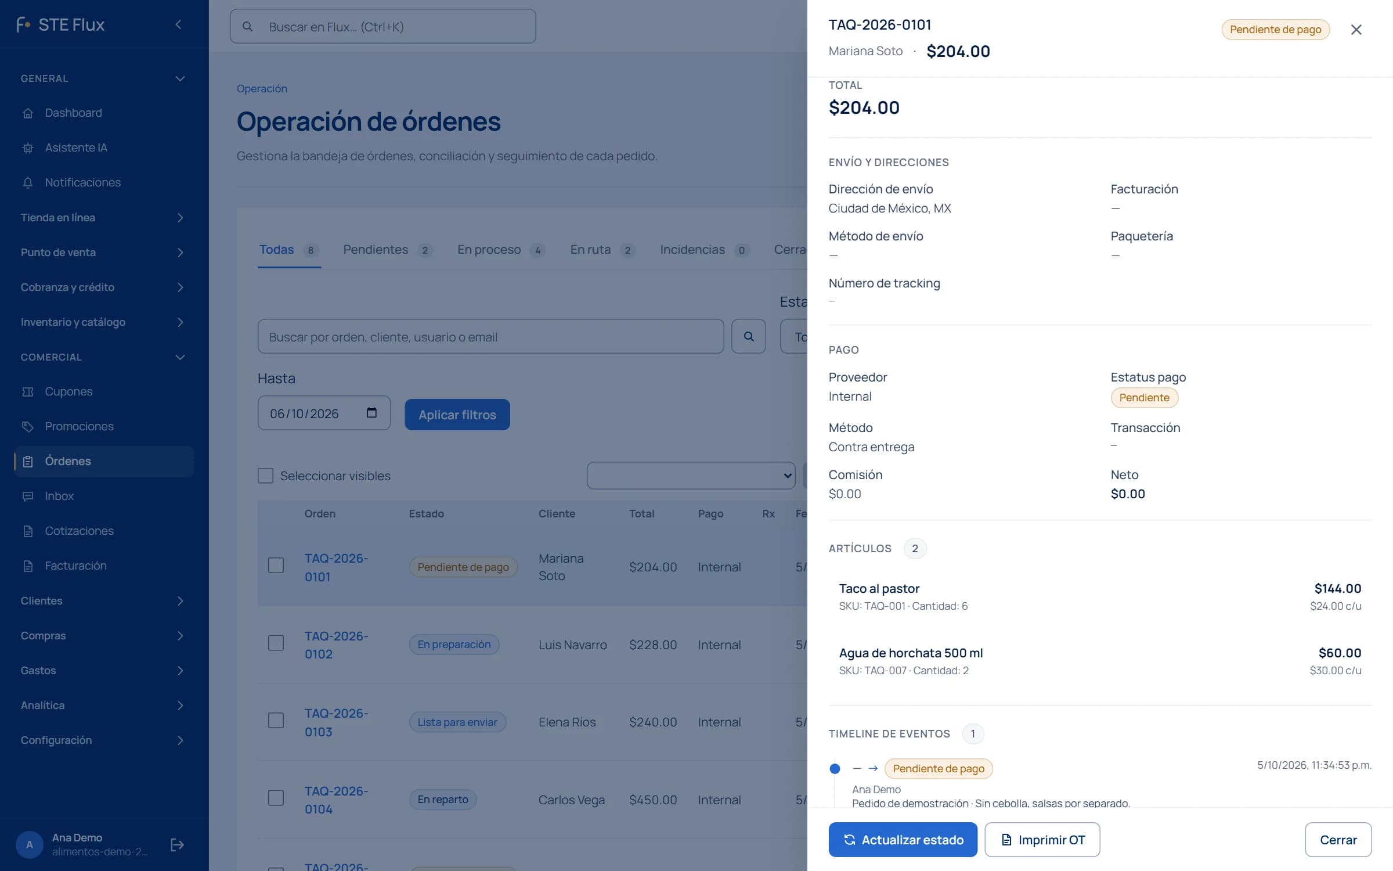Click the logout icon next to Ana Demo
1393x871 pixels.
[x=177, y=844]
